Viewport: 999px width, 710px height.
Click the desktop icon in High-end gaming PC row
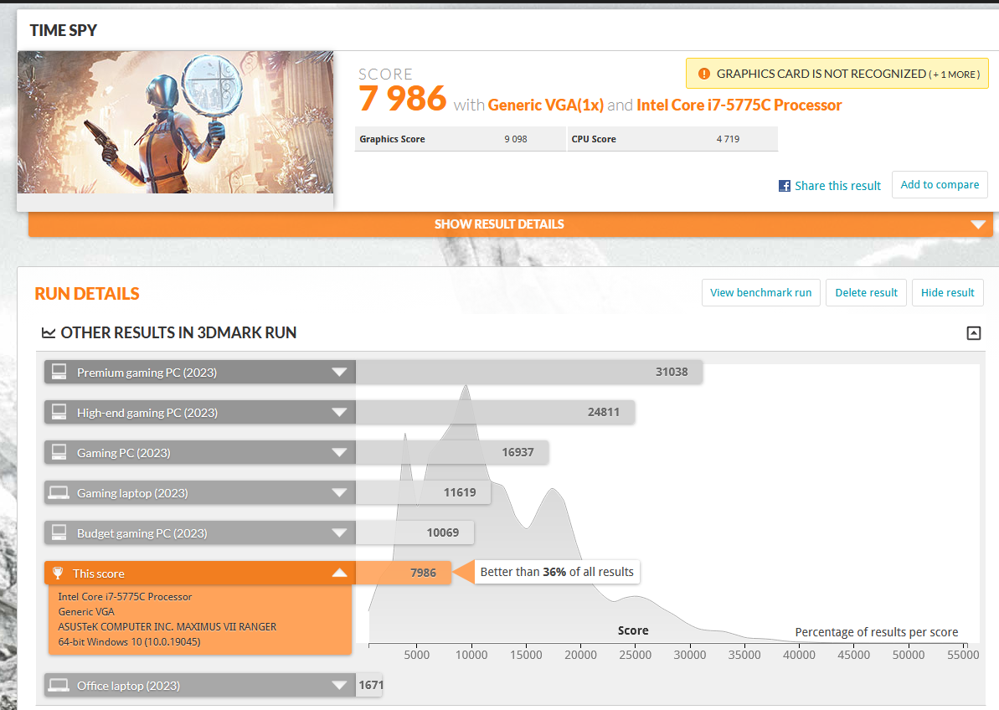click(59, 412)
